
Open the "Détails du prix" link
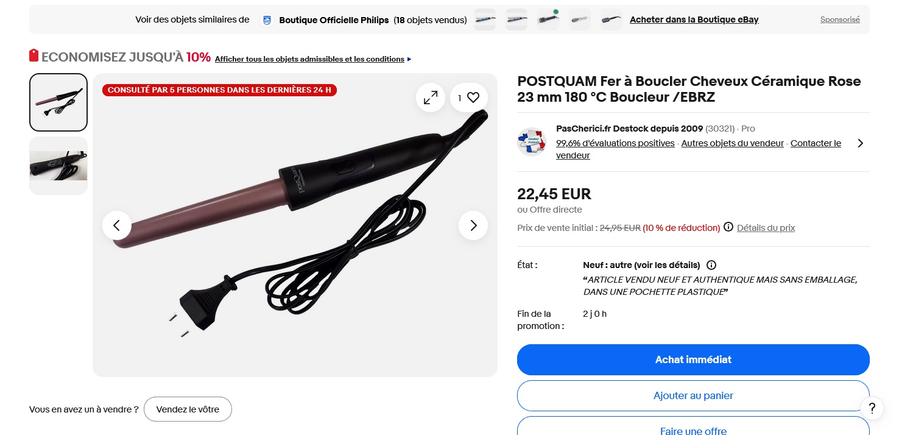pyautogui.click(x=766, y=228)
